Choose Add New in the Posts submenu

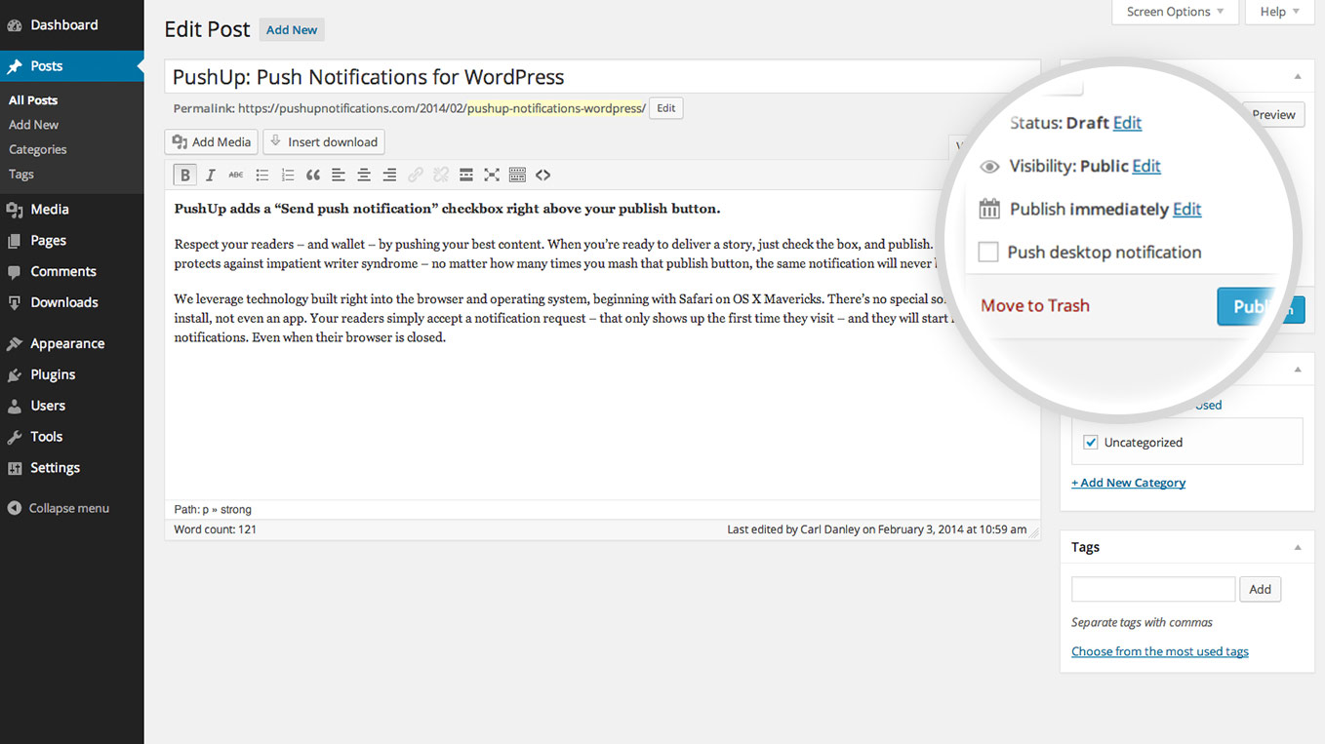coord(34,125)
